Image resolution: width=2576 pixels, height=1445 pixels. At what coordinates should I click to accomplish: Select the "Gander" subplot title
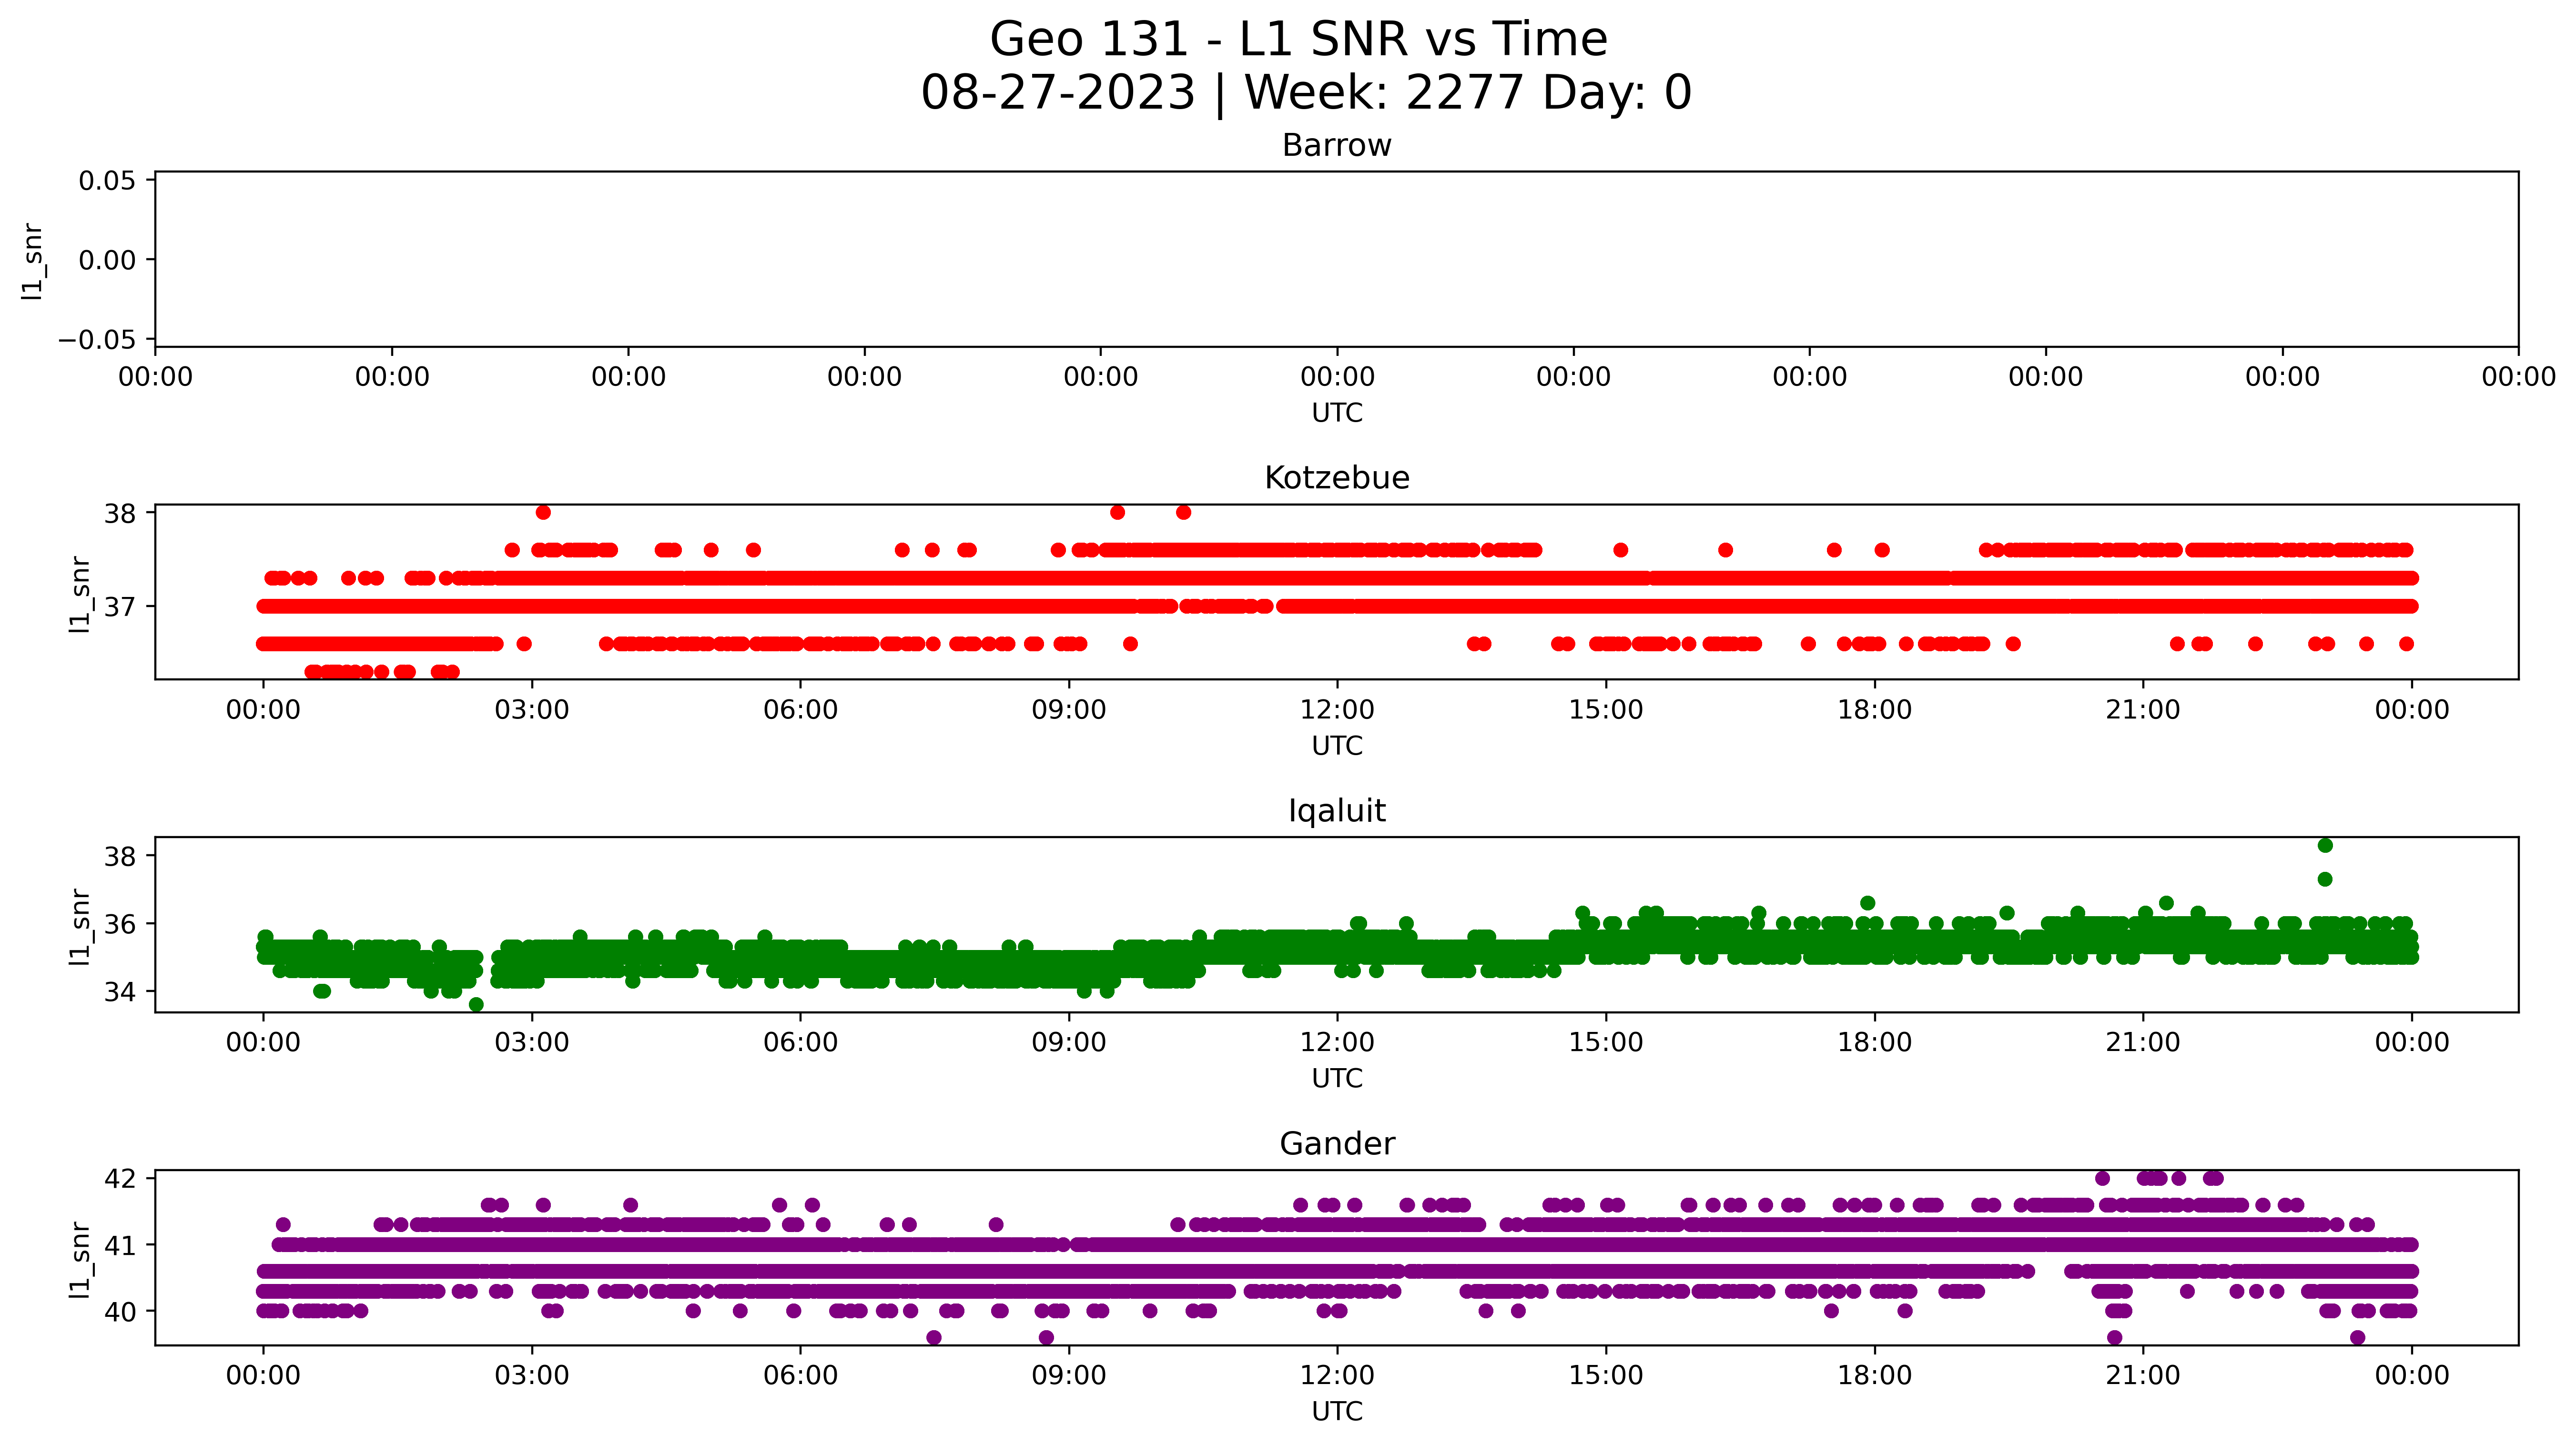point(1337,1144)
